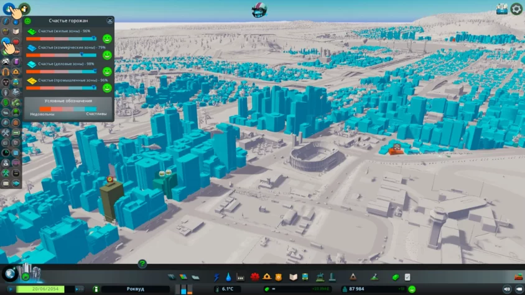The image size is (525, 295).
Task: Open city info green button beside Роквуд
Action: (x=96, y=289)
